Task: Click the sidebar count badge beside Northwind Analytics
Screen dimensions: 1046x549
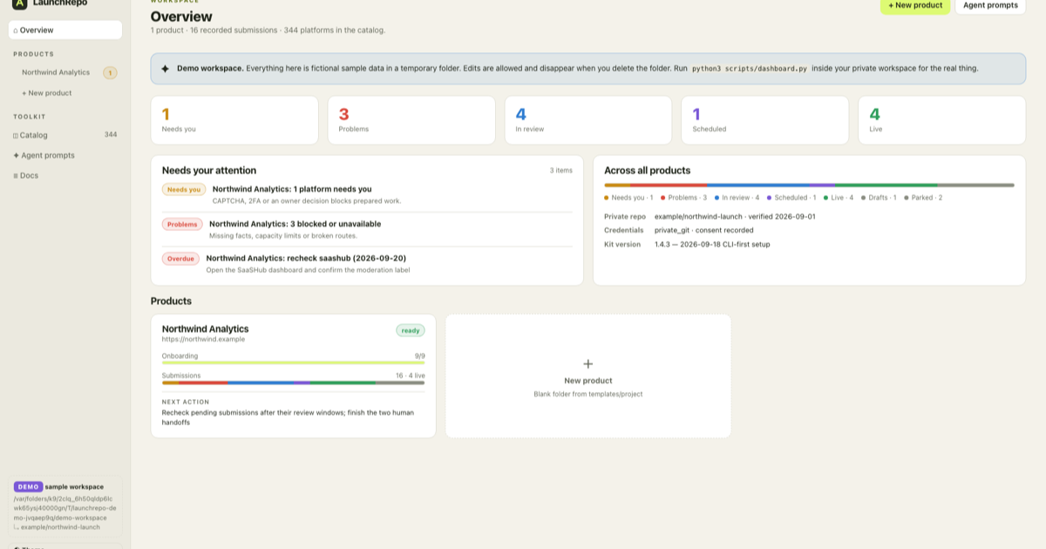Action: click(x=110, y=72)
